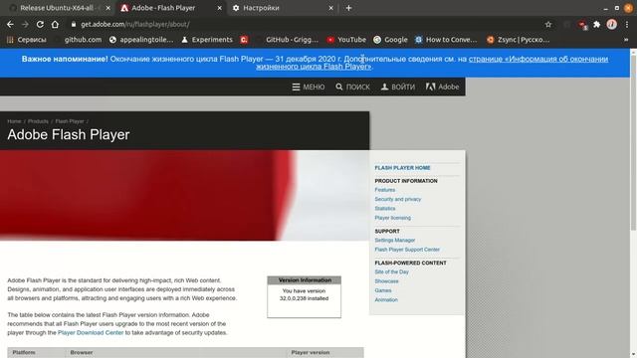Image resolution: width=637 pixels, height=358 pixels.
Task: Close the Release Ubuntu-X64-all tab
Action: click(x=107, y=8)
